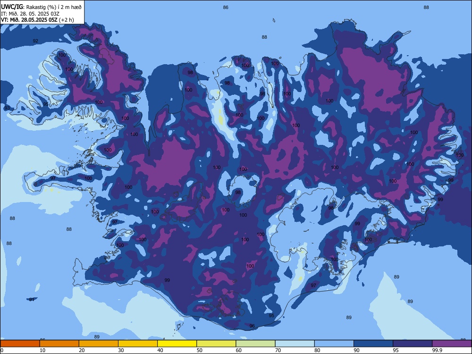Click the legend tick label '50'
The width and height of the screenshot is (472, 354).
point(199,350)
